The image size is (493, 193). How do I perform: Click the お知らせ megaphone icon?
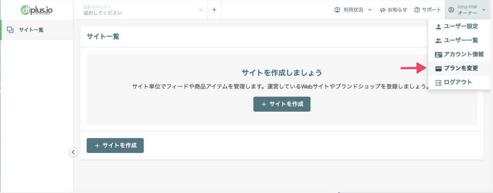point(382,10)
